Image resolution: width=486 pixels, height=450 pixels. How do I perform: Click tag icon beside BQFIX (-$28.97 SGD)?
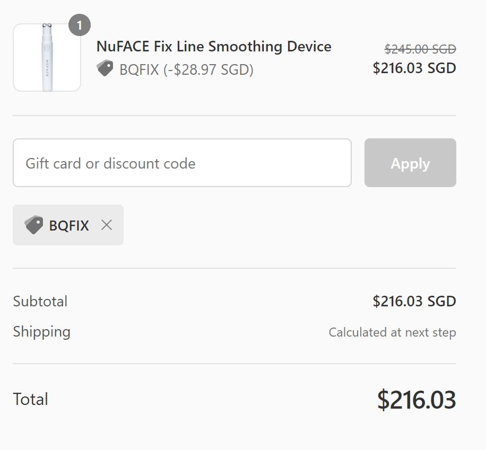105,69
